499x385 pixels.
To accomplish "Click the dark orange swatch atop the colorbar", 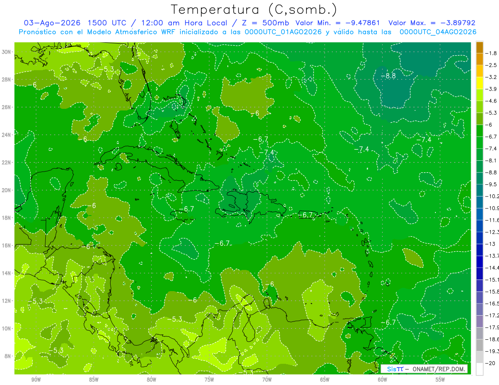I will click(x=479, y=47).
